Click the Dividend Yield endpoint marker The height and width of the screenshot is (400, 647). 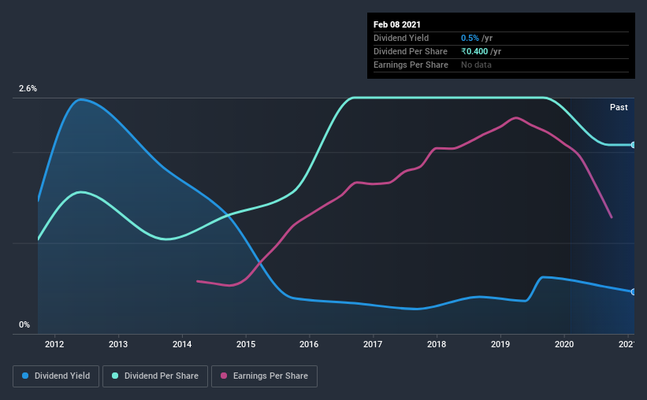(633, 291)
